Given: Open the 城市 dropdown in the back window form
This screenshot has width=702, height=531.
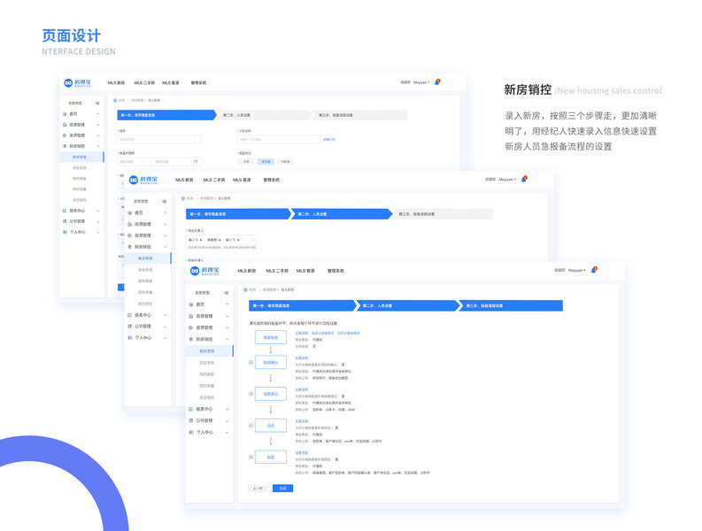Looking at the screenshot, I should point(159,139).
